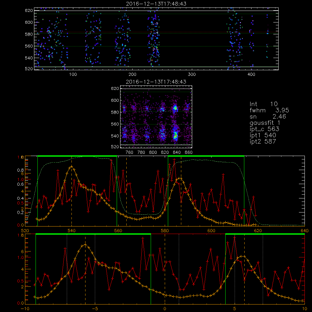The width and height of the screenshot is (312, 312).
Task: Click the small spectrogram image
Action: [156, 117]
